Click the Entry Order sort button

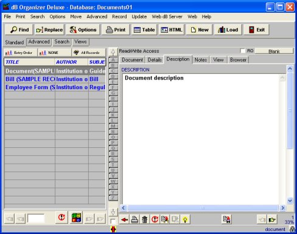[21, 53]
